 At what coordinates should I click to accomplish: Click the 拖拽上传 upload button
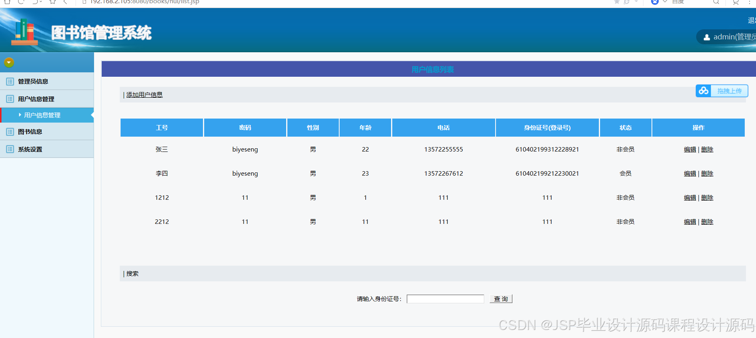coord(722,91)
